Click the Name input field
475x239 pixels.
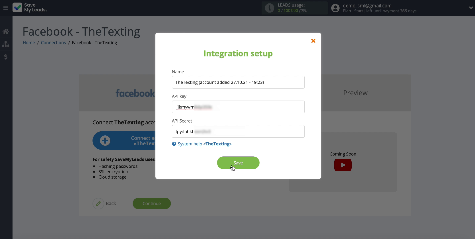tap(238, 82)
